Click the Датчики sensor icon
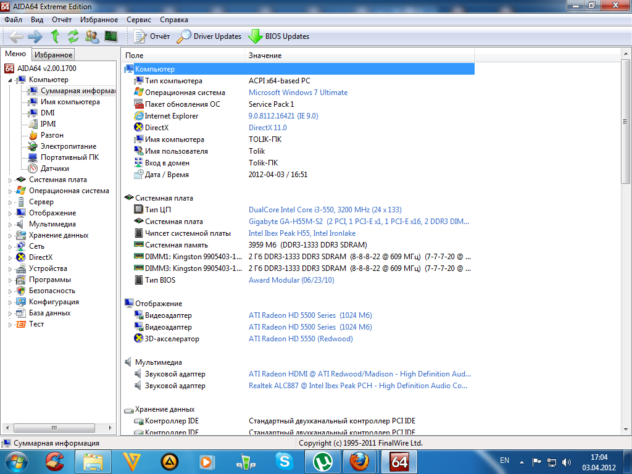Screen dimensions: 632x474 tap(33, 168)
